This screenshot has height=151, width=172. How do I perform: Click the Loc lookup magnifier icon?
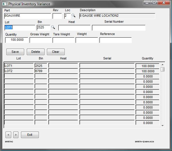(73, 16)
